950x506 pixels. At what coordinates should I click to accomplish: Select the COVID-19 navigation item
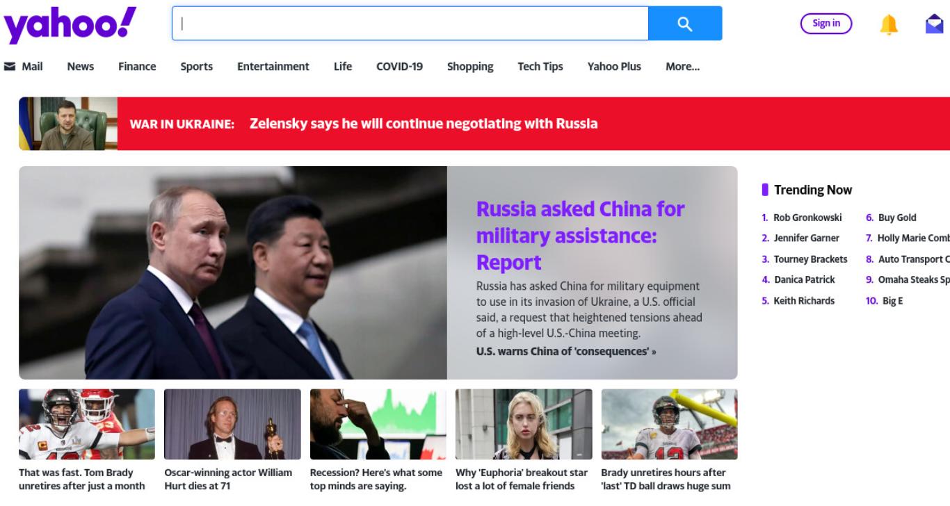tap(399, 67)
